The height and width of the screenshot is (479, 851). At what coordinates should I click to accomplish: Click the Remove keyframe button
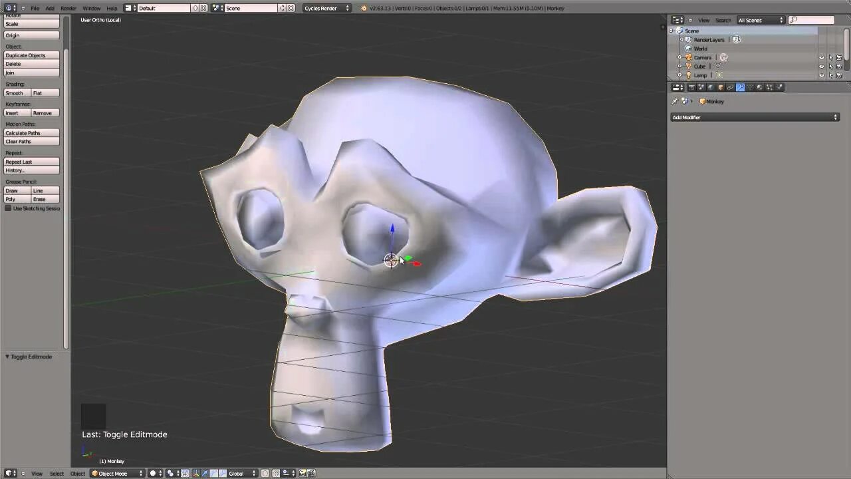(x=46, y=113)
